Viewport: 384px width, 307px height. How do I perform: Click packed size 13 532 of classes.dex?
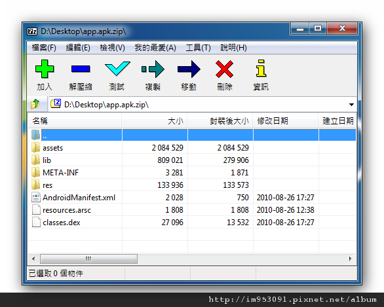tap(238, 223)
